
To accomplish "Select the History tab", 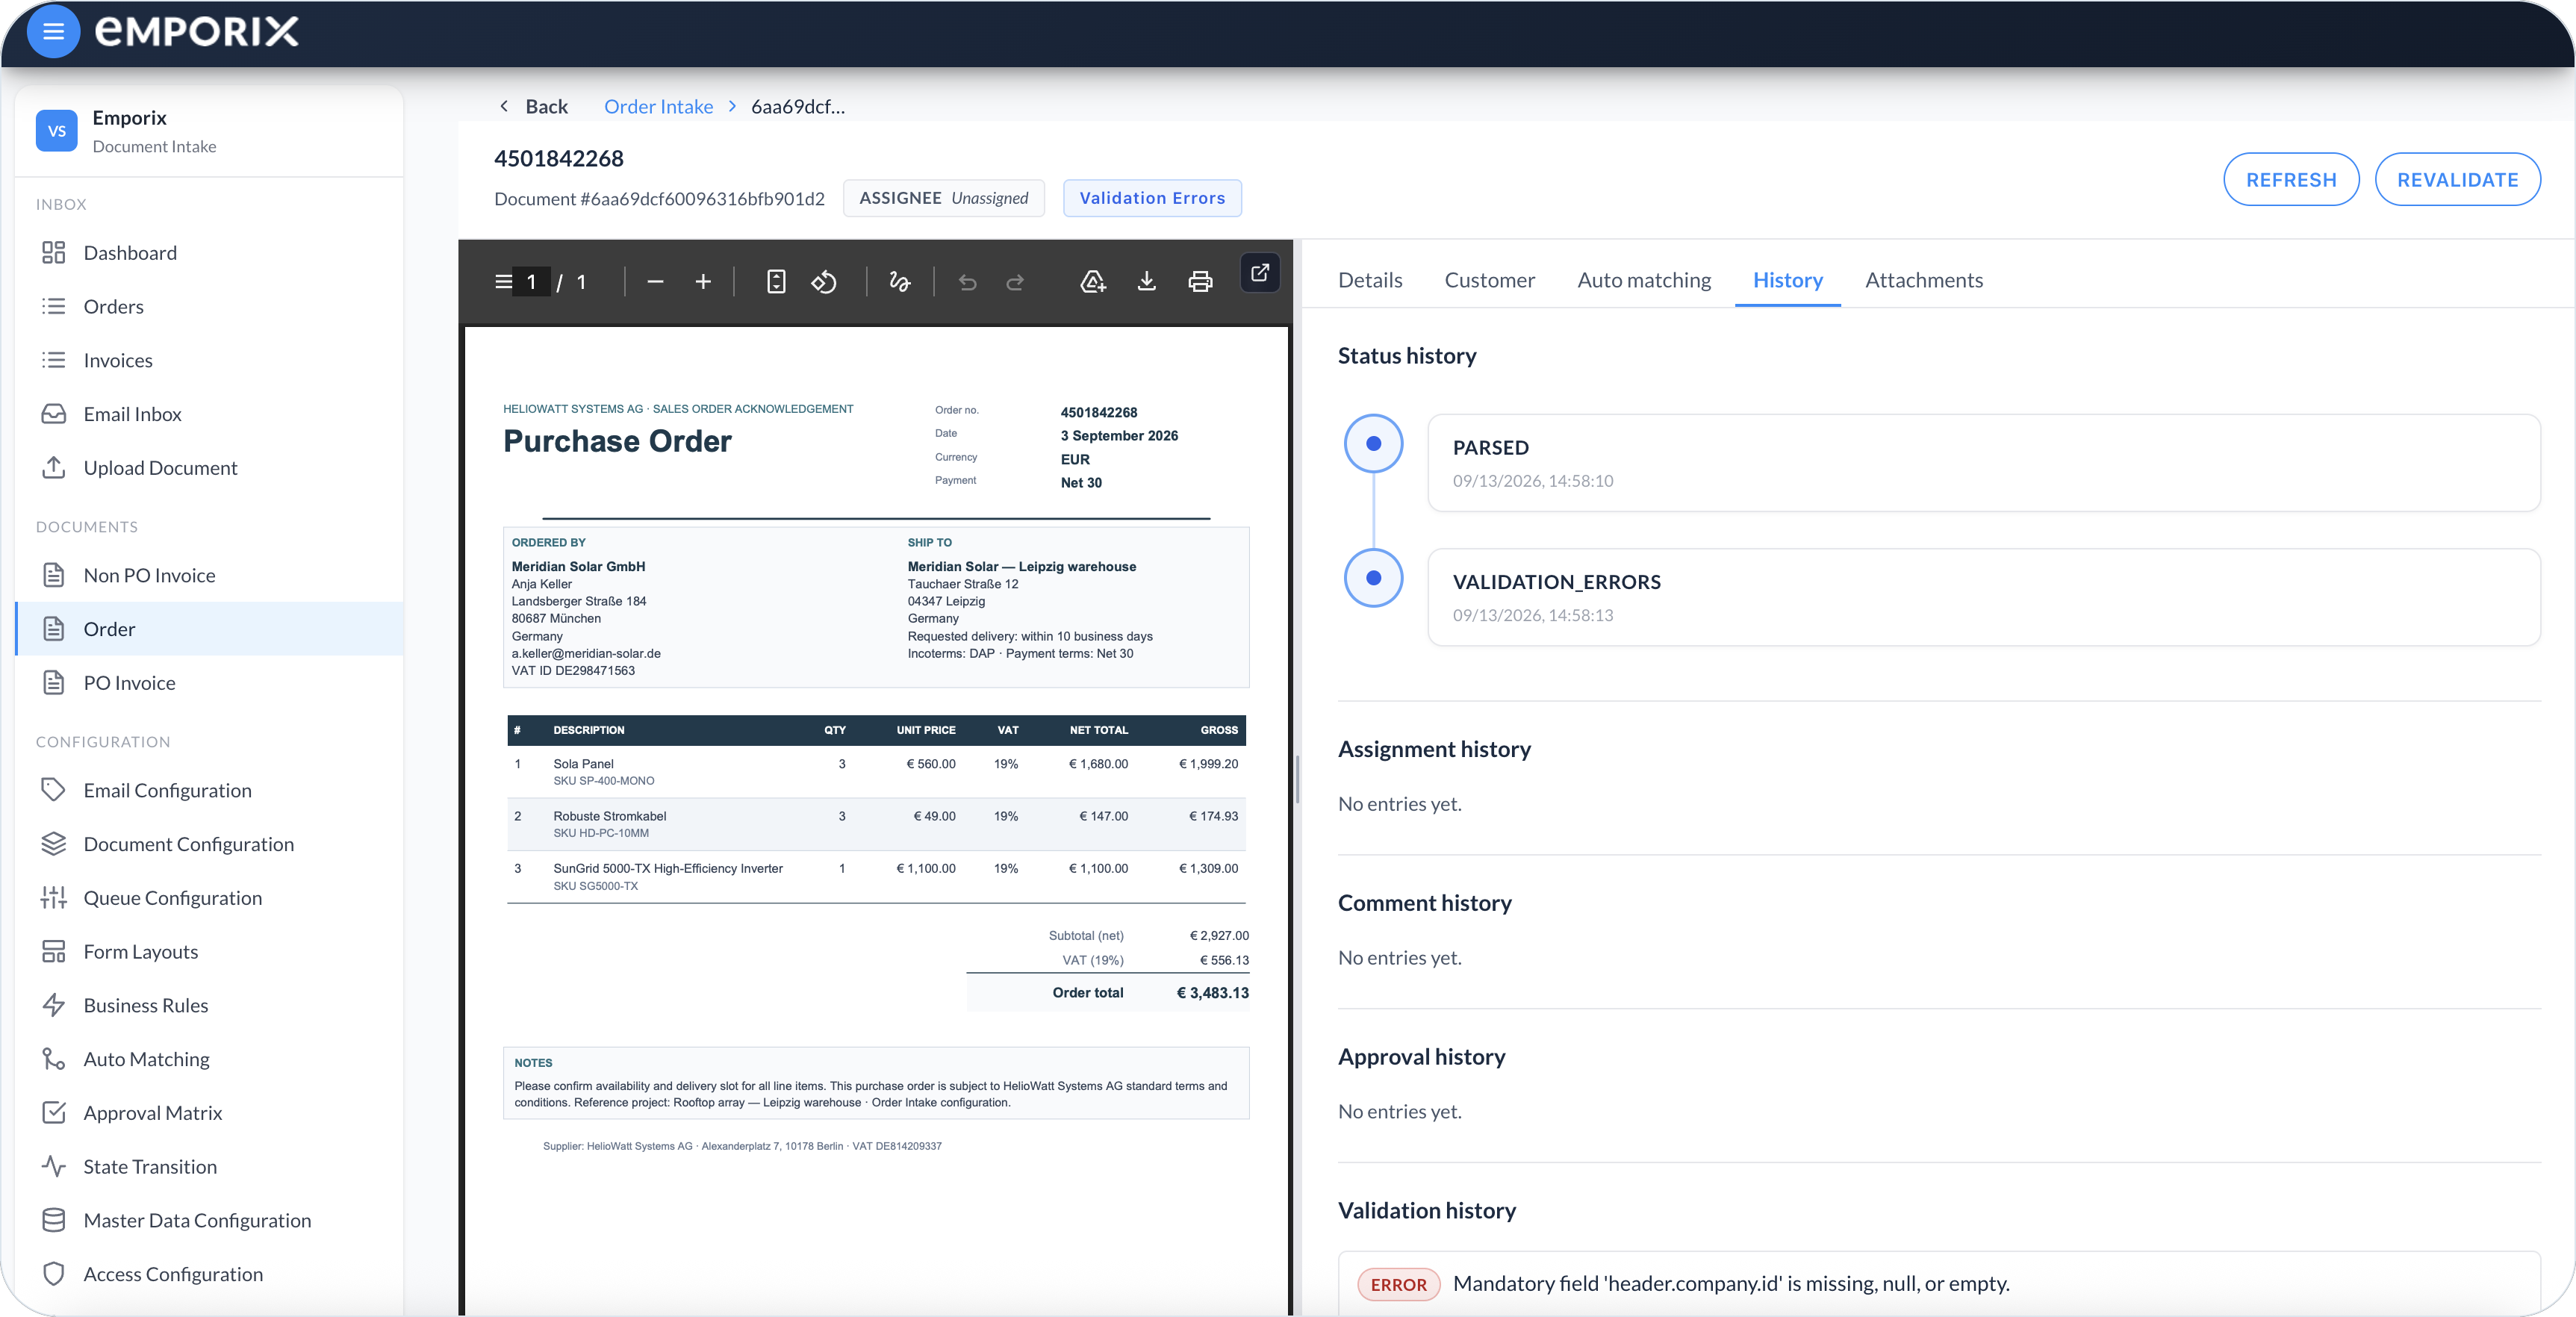I will coord(1787,280).
